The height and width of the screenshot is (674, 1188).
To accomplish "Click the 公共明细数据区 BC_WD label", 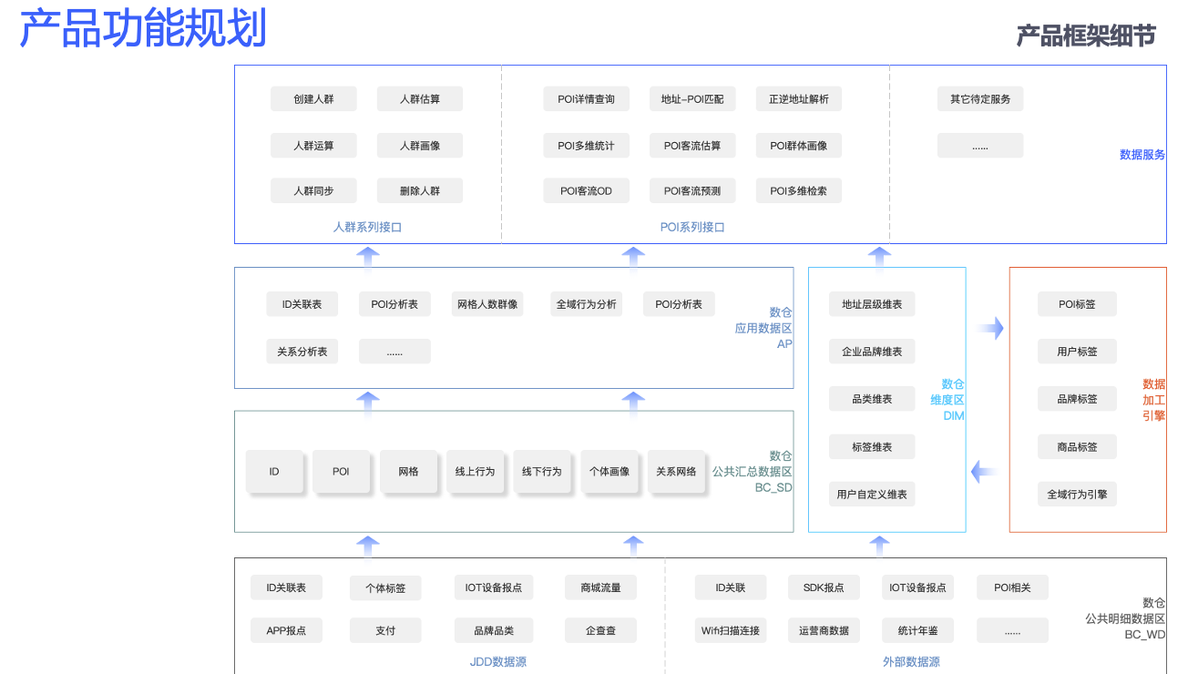I will click(x=1125, y=627).
